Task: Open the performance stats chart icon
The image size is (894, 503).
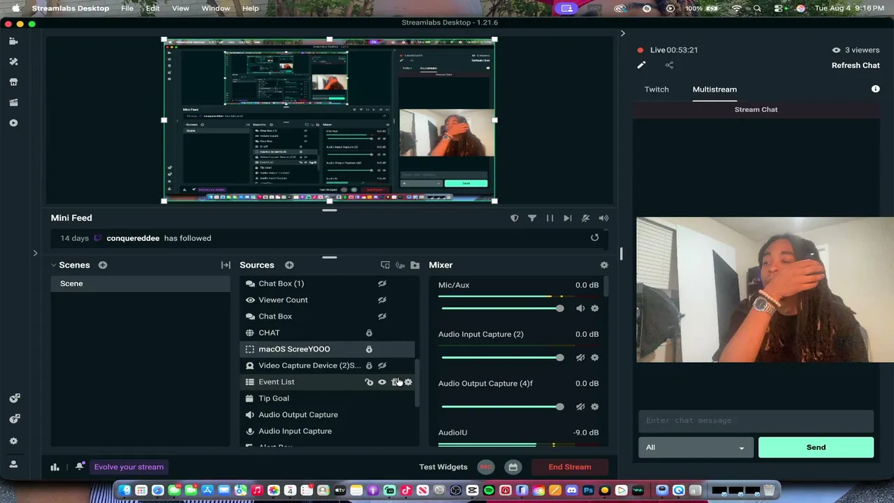Action: pyautogui.click(x=54, y=467)
